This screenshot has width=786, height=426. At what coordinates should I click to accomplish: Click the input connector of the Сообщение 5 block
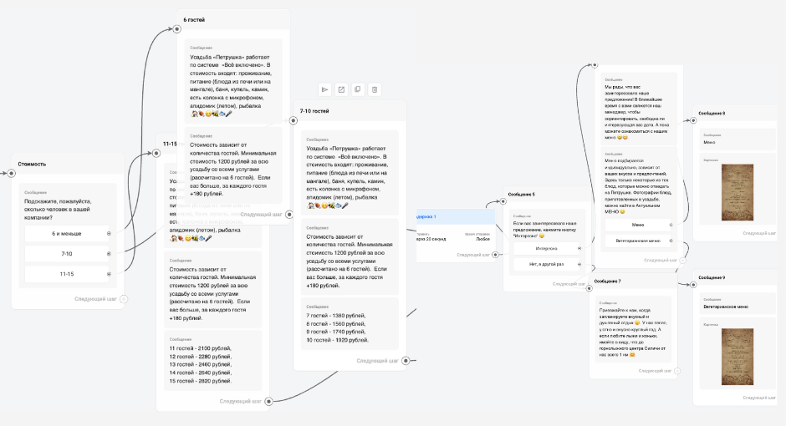(x=503, y=203)
